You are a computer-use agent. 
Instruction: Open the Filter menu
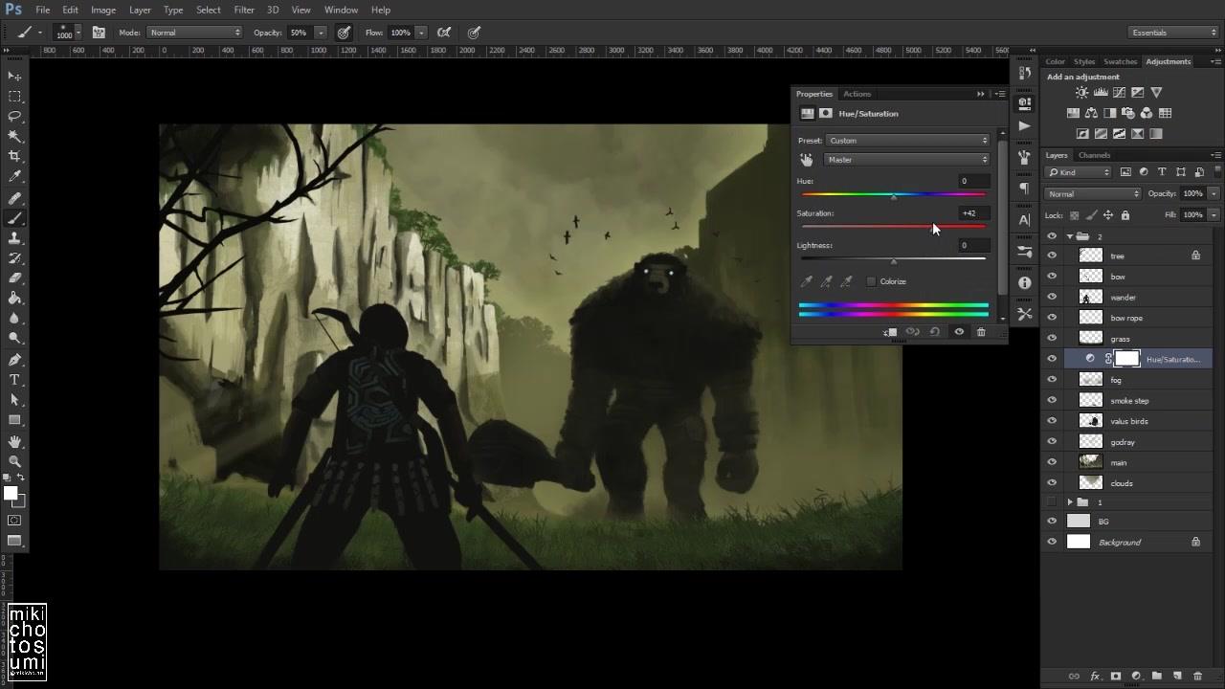(244, 10)
